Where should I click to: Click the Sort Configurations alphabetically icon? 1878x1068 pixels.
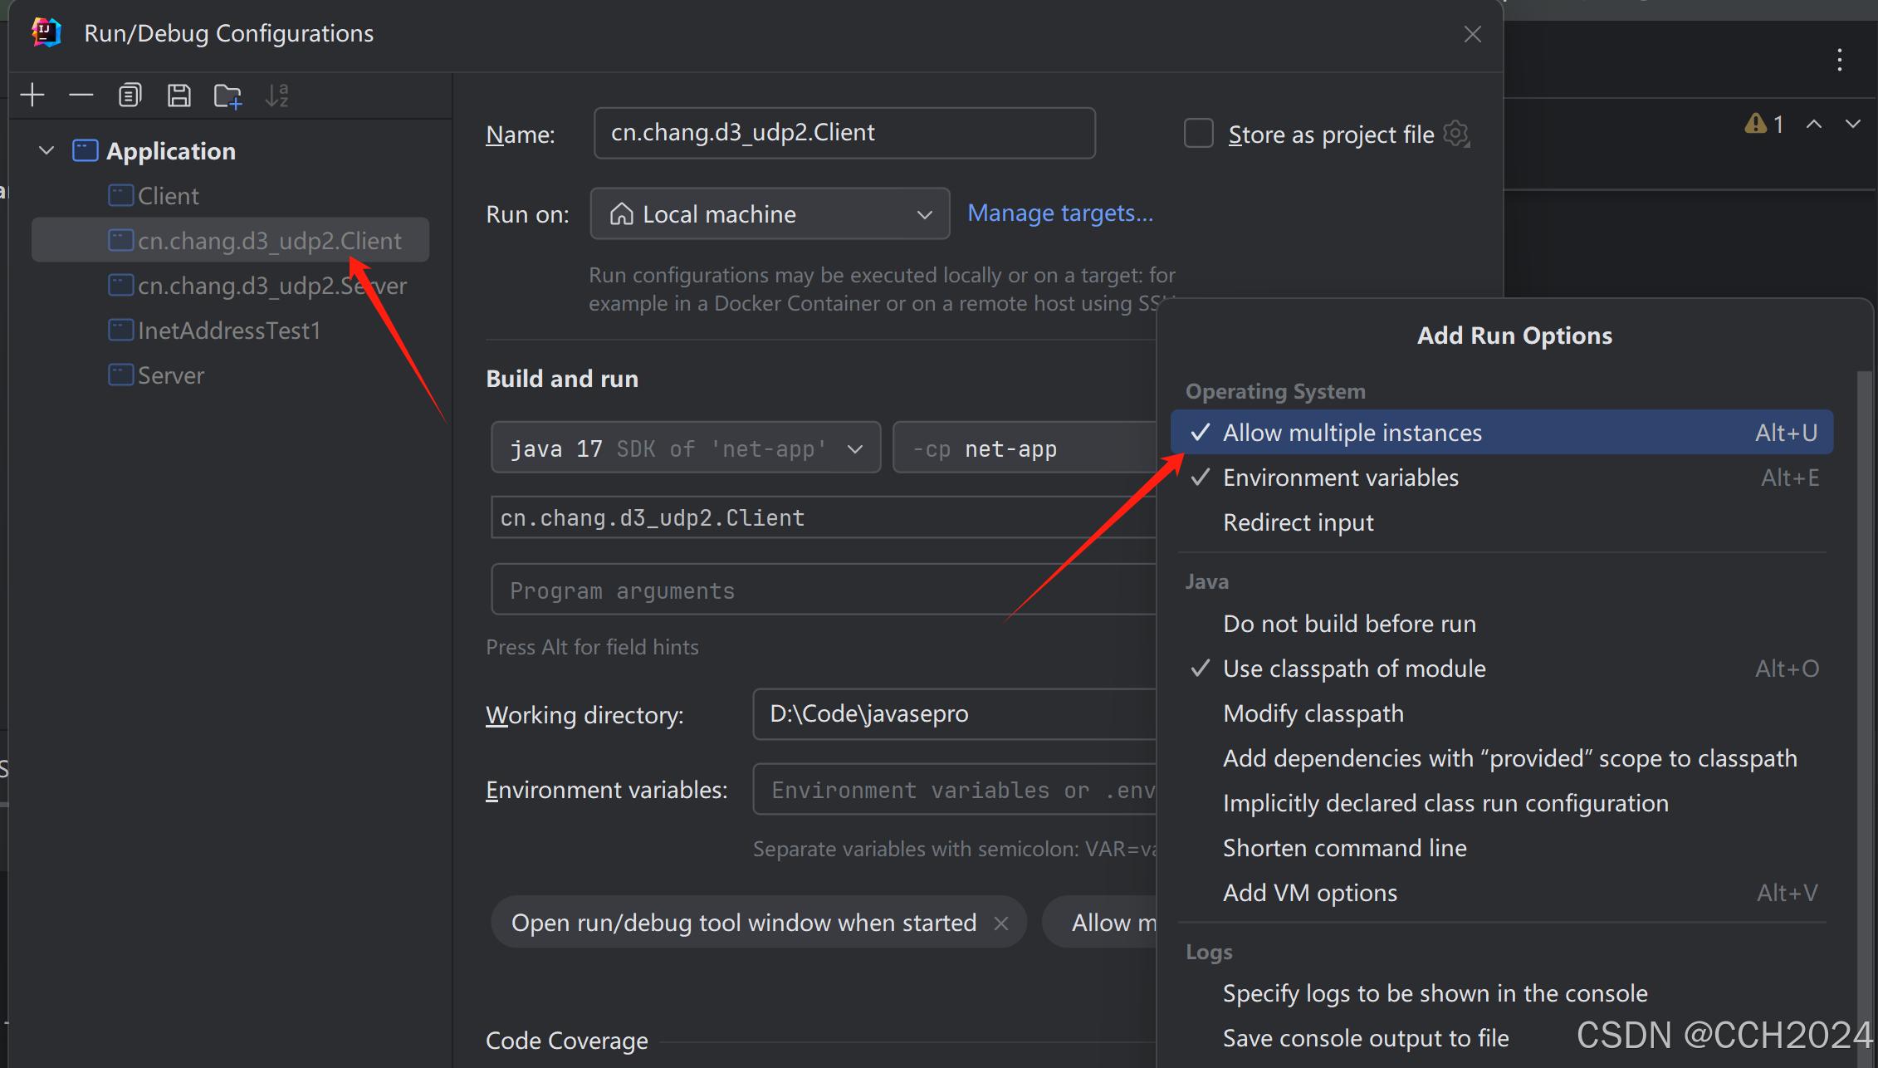coord(276,96)
